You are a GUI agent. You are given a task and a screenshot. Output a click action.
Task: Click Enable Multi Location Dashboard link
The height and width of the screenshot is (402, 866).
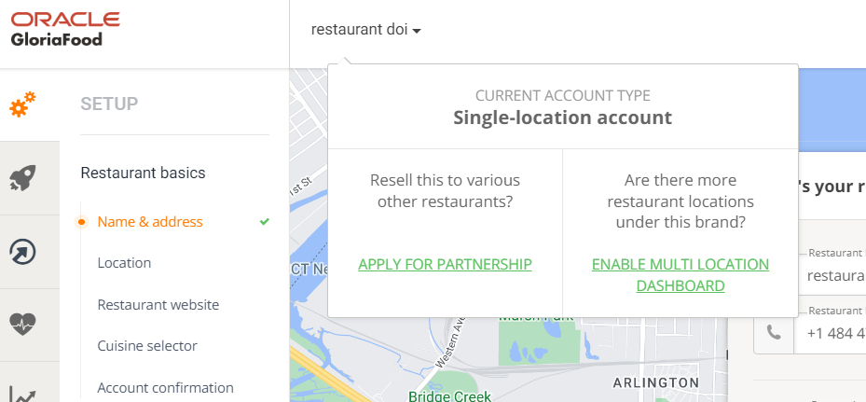point(680,275)
